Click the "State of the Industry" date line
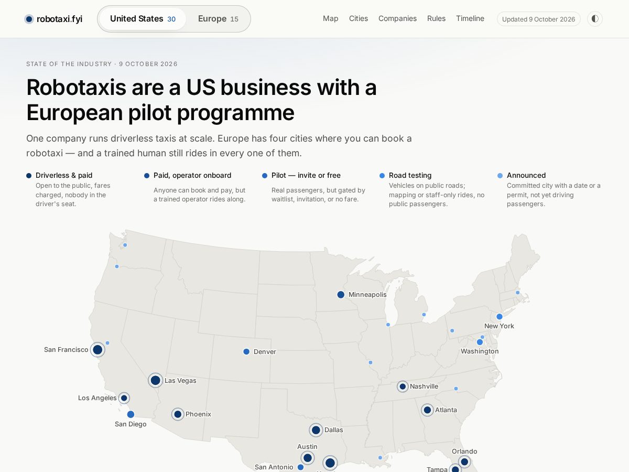 (102, 64)
